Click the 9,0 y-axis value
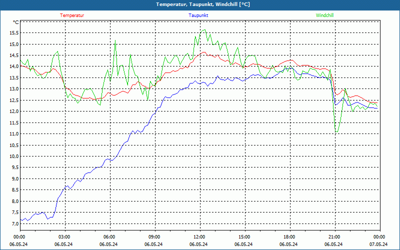This screenshot has width=400, height=250. click(x=15, y=178)
